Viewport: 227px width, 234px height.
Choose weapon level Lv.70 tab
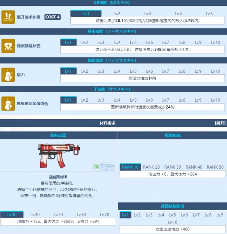(105, 215)
